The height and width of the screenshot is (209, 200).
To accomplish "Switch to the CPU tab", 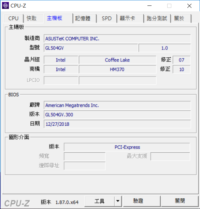I will pyautogui.click(x=13, y=18).
